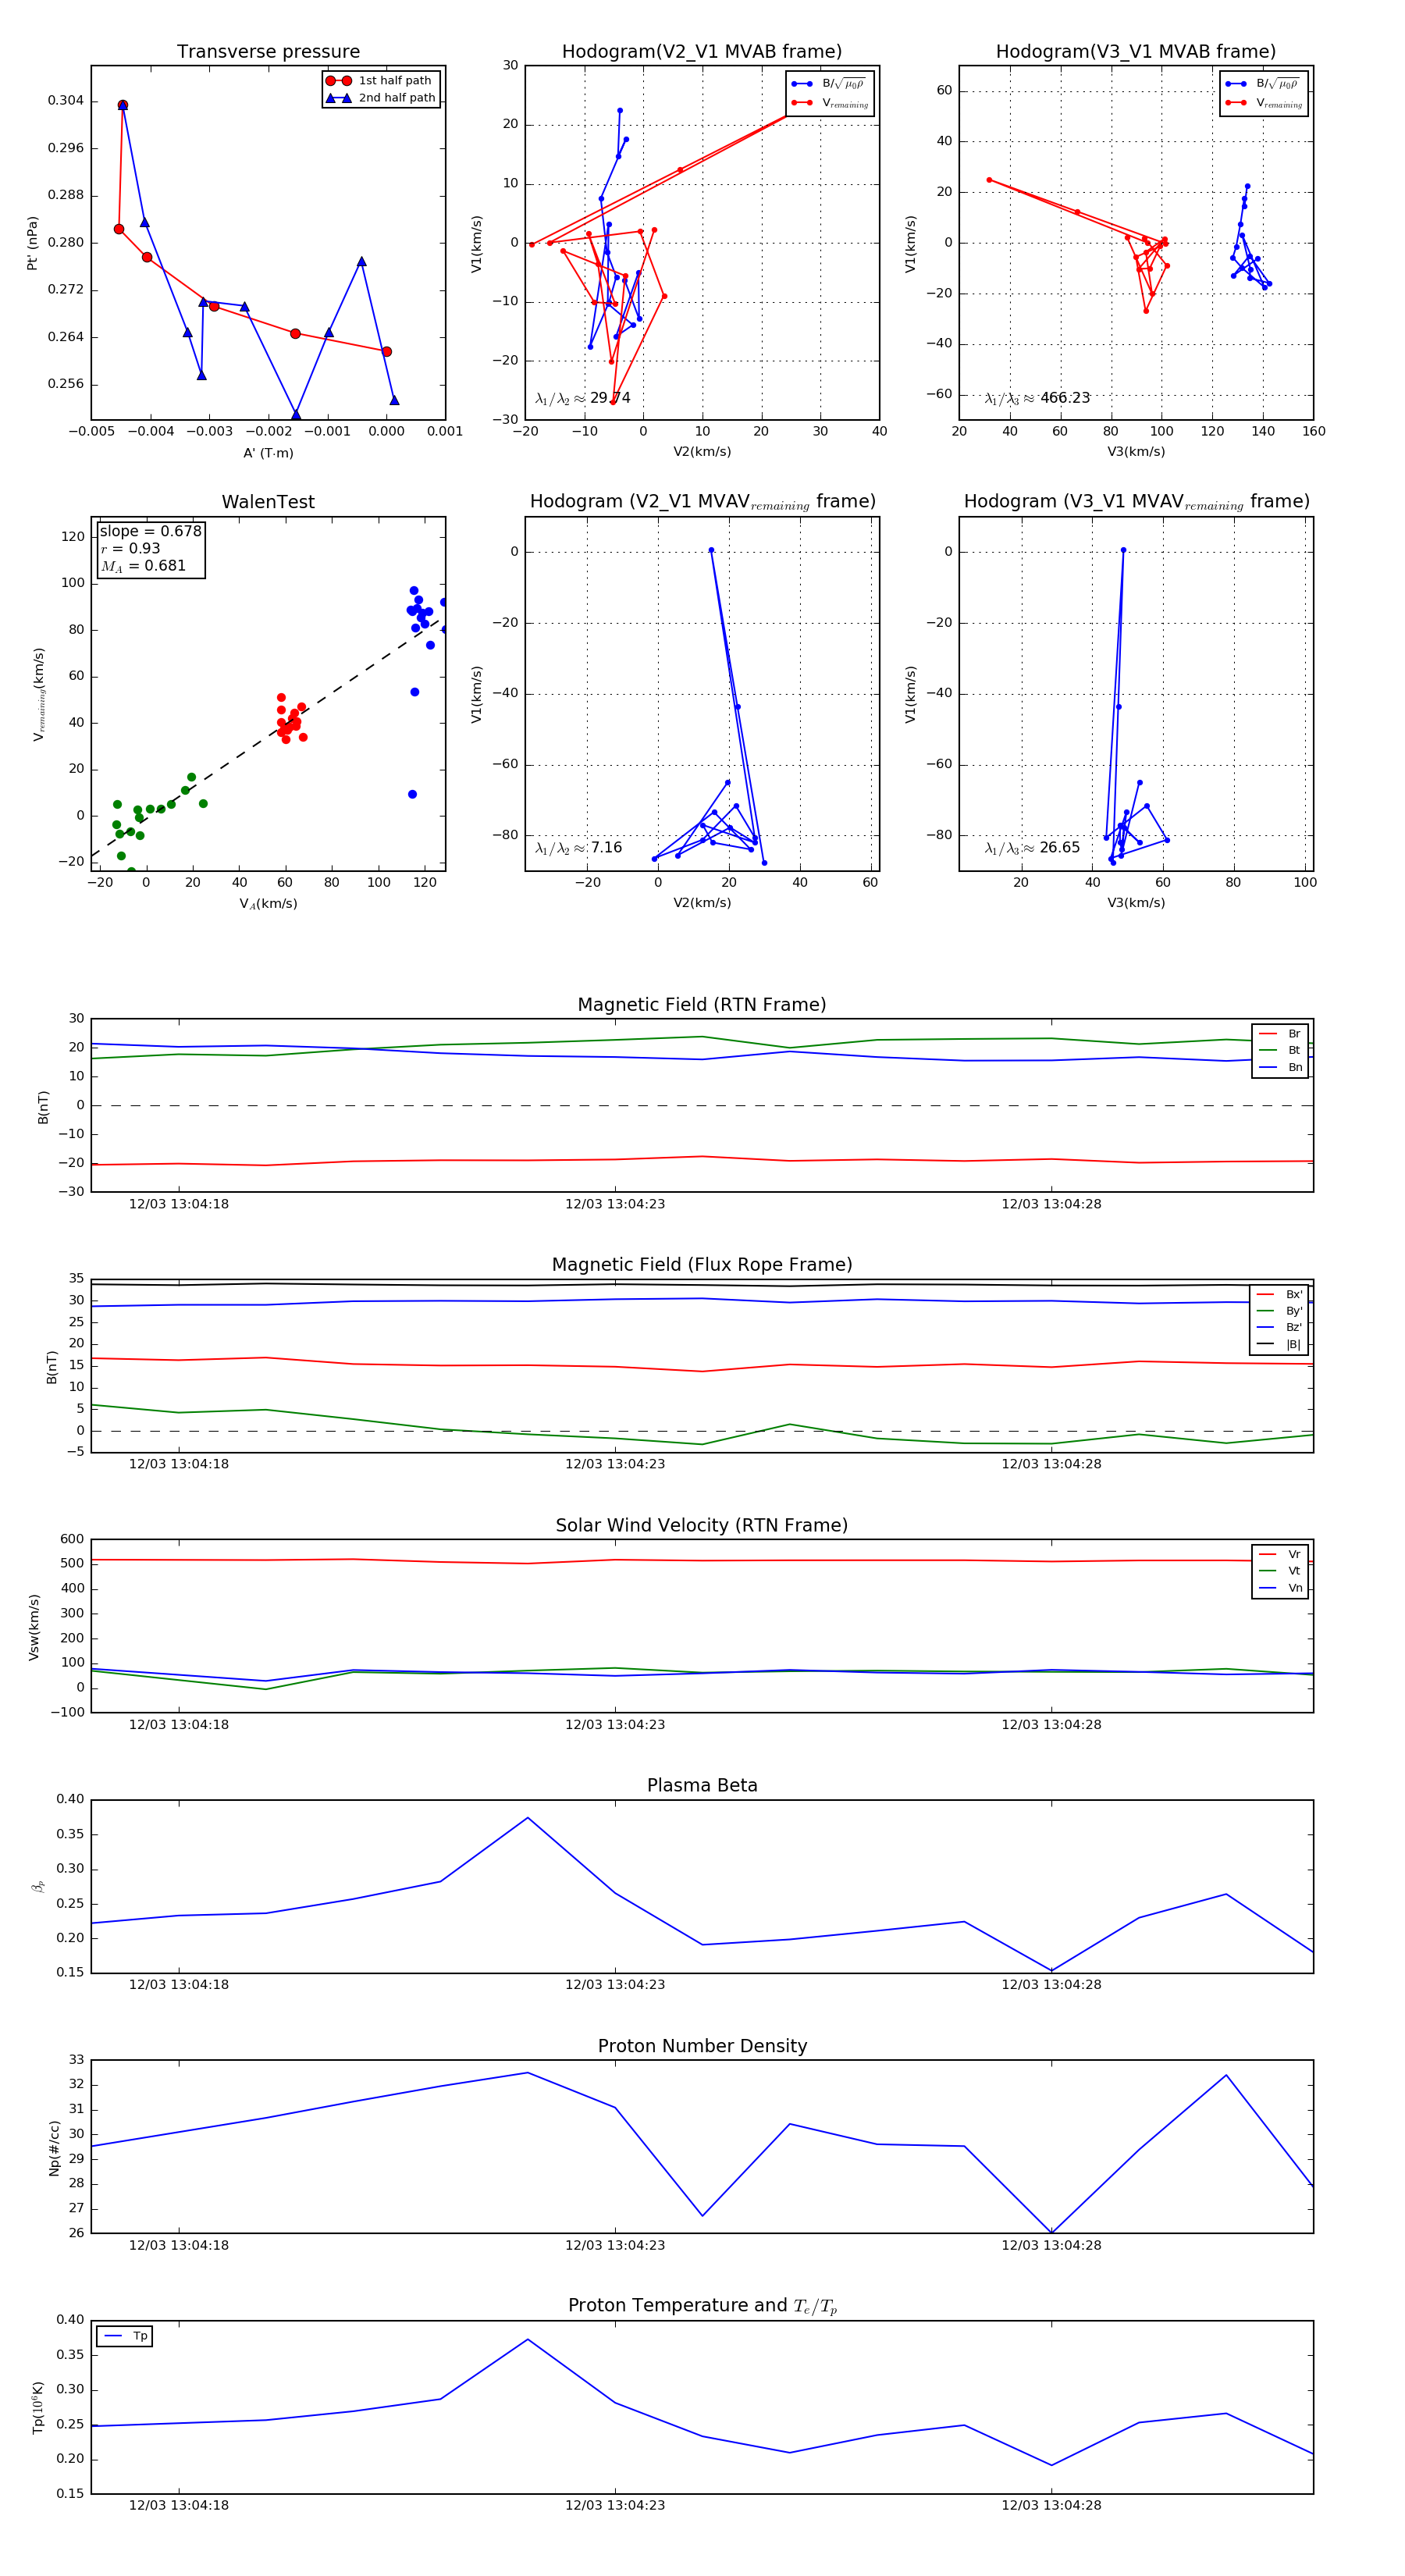Click the 'Proton Temperature and Te/Tp' title
The width and height of the screenshot is (1405, 2576).
[x=702, y=2306]
